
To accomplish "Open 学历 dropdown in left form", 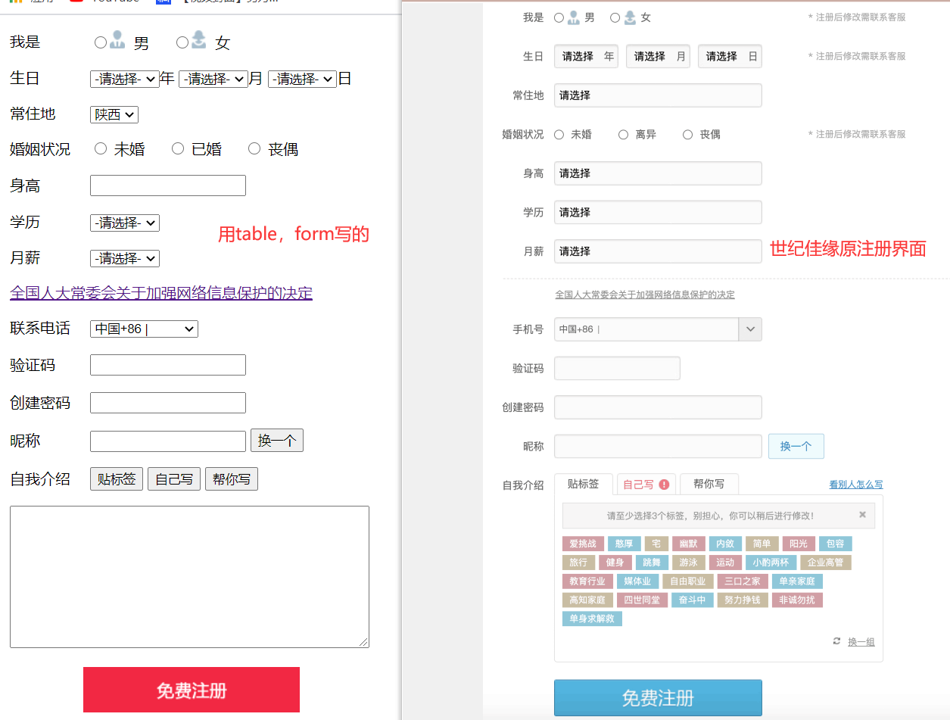I will click(125, 223).
